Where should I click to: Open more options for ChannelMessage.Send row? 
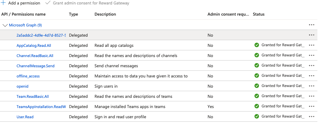pyautogui.click(x=311, y=66)
